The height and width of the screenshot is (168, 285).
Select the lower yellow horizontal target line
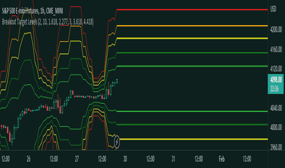click(194, 139)
